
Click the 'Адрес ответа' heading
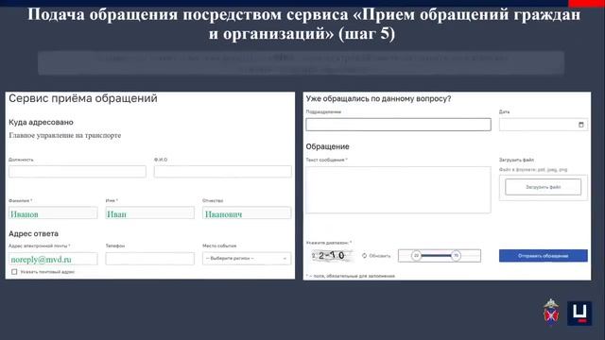click(34, 233)
